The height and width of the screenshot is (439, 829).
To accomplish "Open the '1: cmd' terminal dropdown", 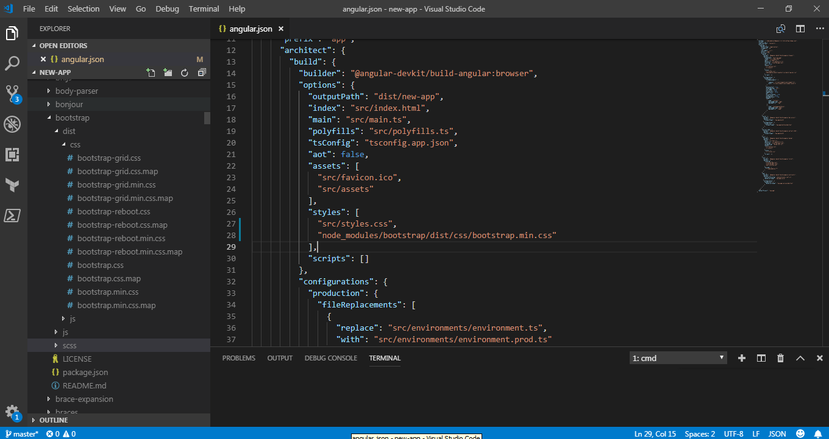I will point(678,358).
